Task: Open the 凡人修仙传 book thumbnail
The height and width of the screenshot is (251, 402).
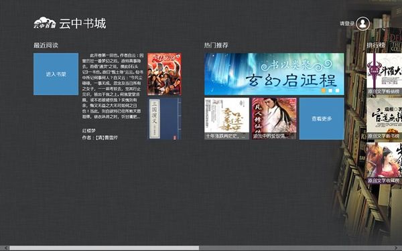Action: point(274,118)
